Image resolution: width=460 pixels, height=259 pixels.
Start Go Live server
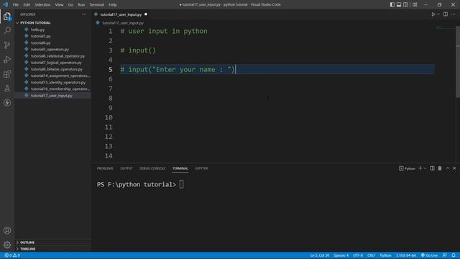click(x=429, y=255)
